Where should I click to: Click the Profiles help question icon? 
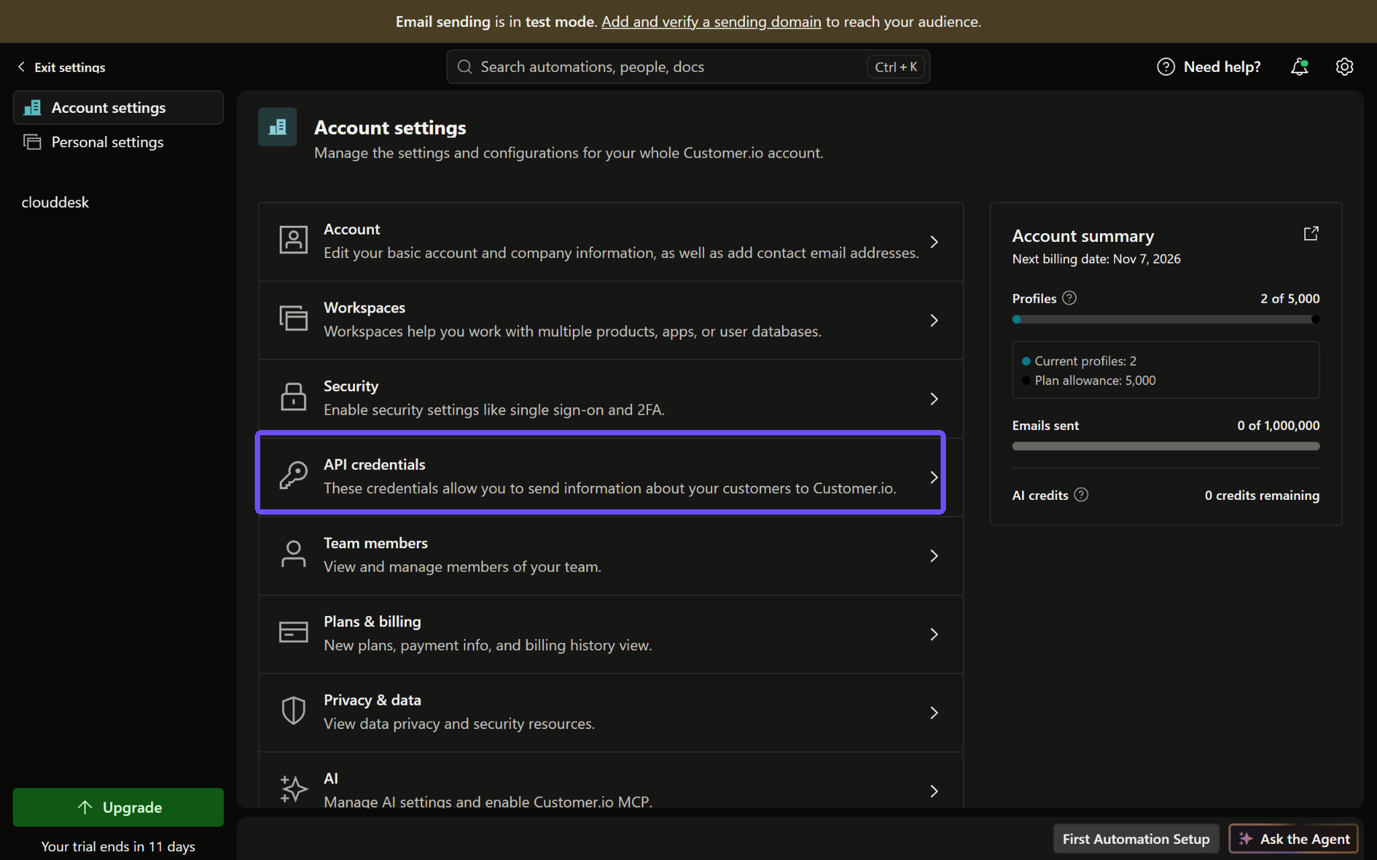click(1069, 298)
